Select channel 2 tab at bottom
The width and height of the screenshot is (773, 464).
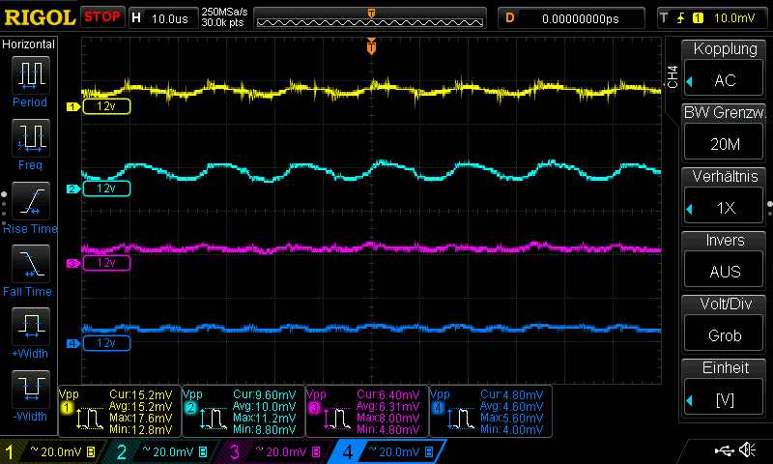click(163, 451)
